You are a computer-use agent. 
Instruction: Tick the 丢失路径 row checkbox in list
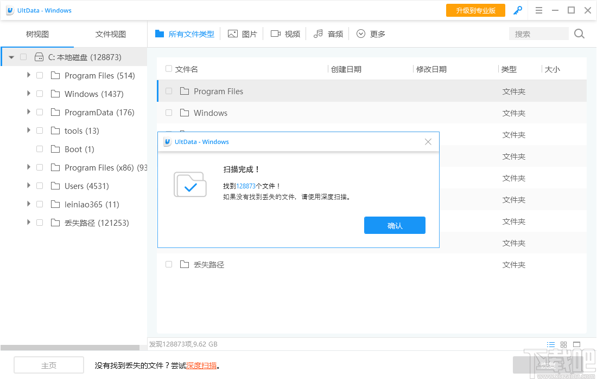tap(169, 264)
